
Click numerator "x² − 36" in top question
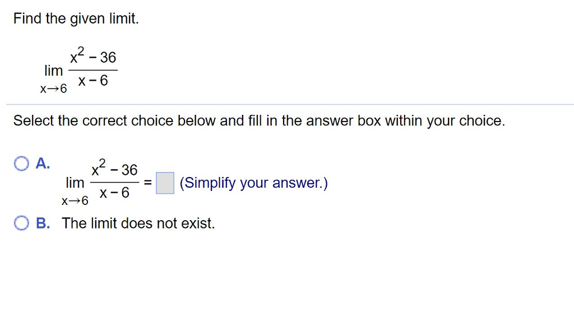pos(92,58)
